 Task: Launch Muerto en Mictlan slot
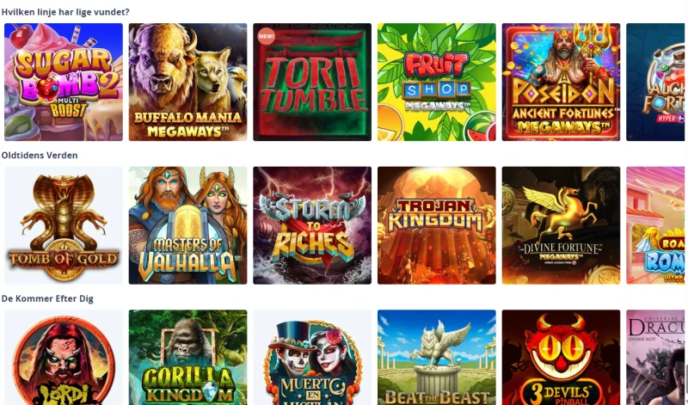(312, 357)
